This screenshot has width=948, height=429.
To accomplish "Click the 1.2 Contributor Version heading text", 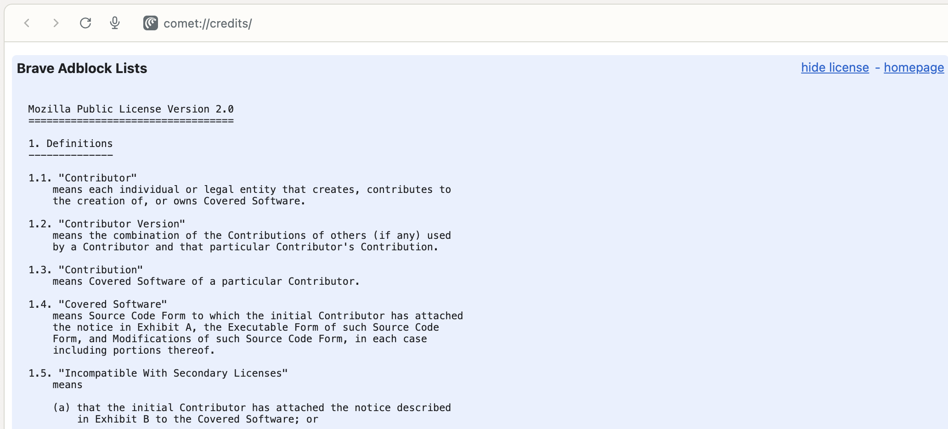I will [107, 224].
